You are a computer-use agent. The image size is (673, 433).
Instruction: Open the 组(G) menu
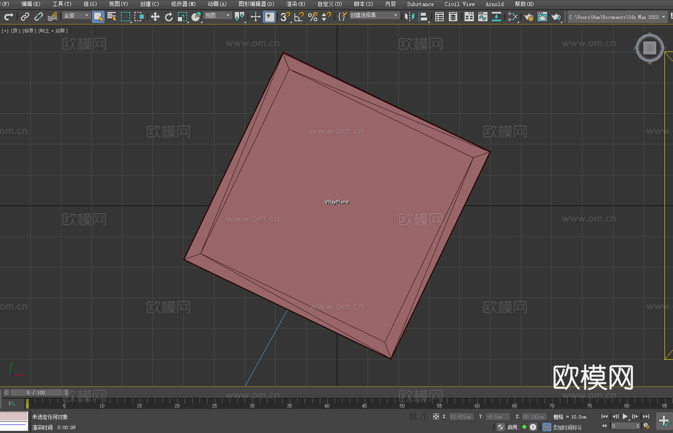click(90, 4)
